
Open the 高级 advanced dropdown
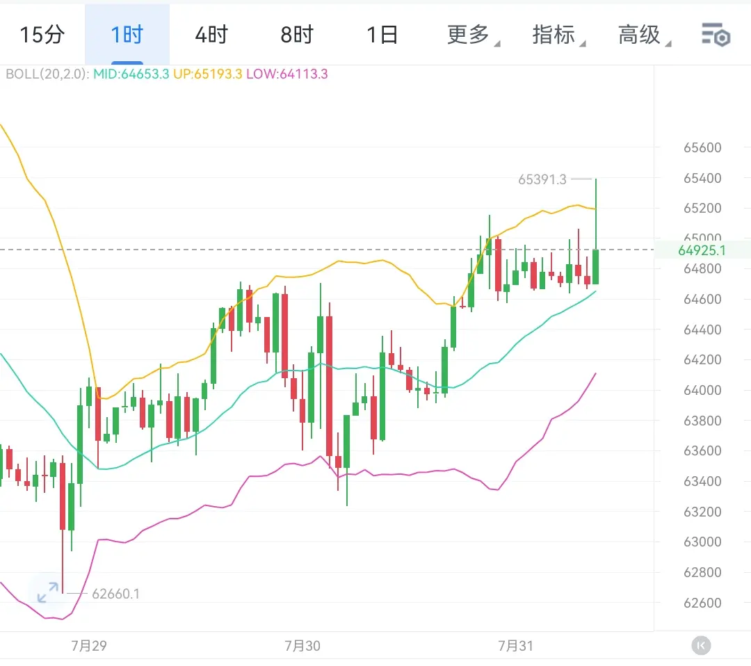tap(644, 35)
